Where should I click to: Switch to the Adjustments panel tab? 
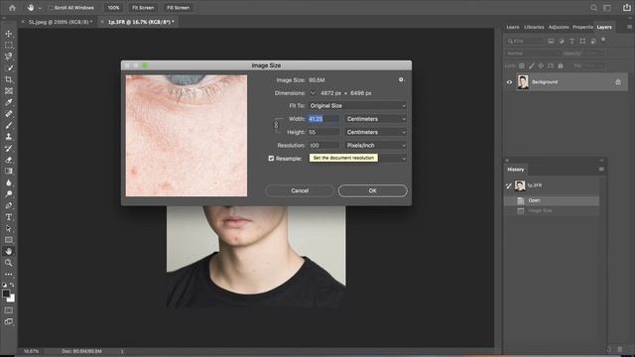point(559,27)
